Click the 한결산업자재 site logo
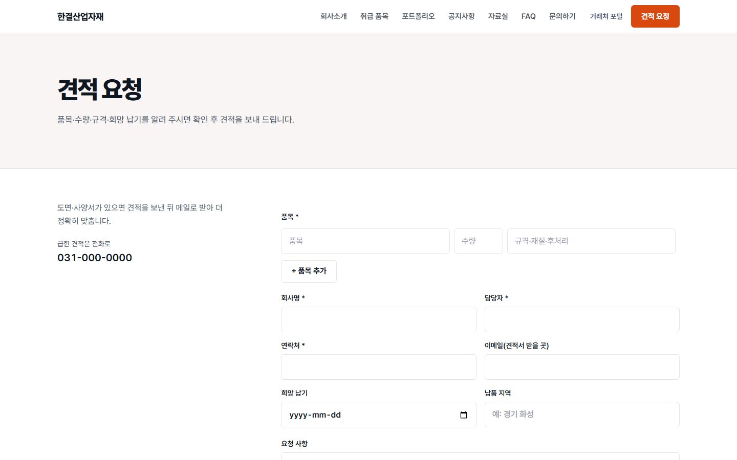 (x=80, y=16)
